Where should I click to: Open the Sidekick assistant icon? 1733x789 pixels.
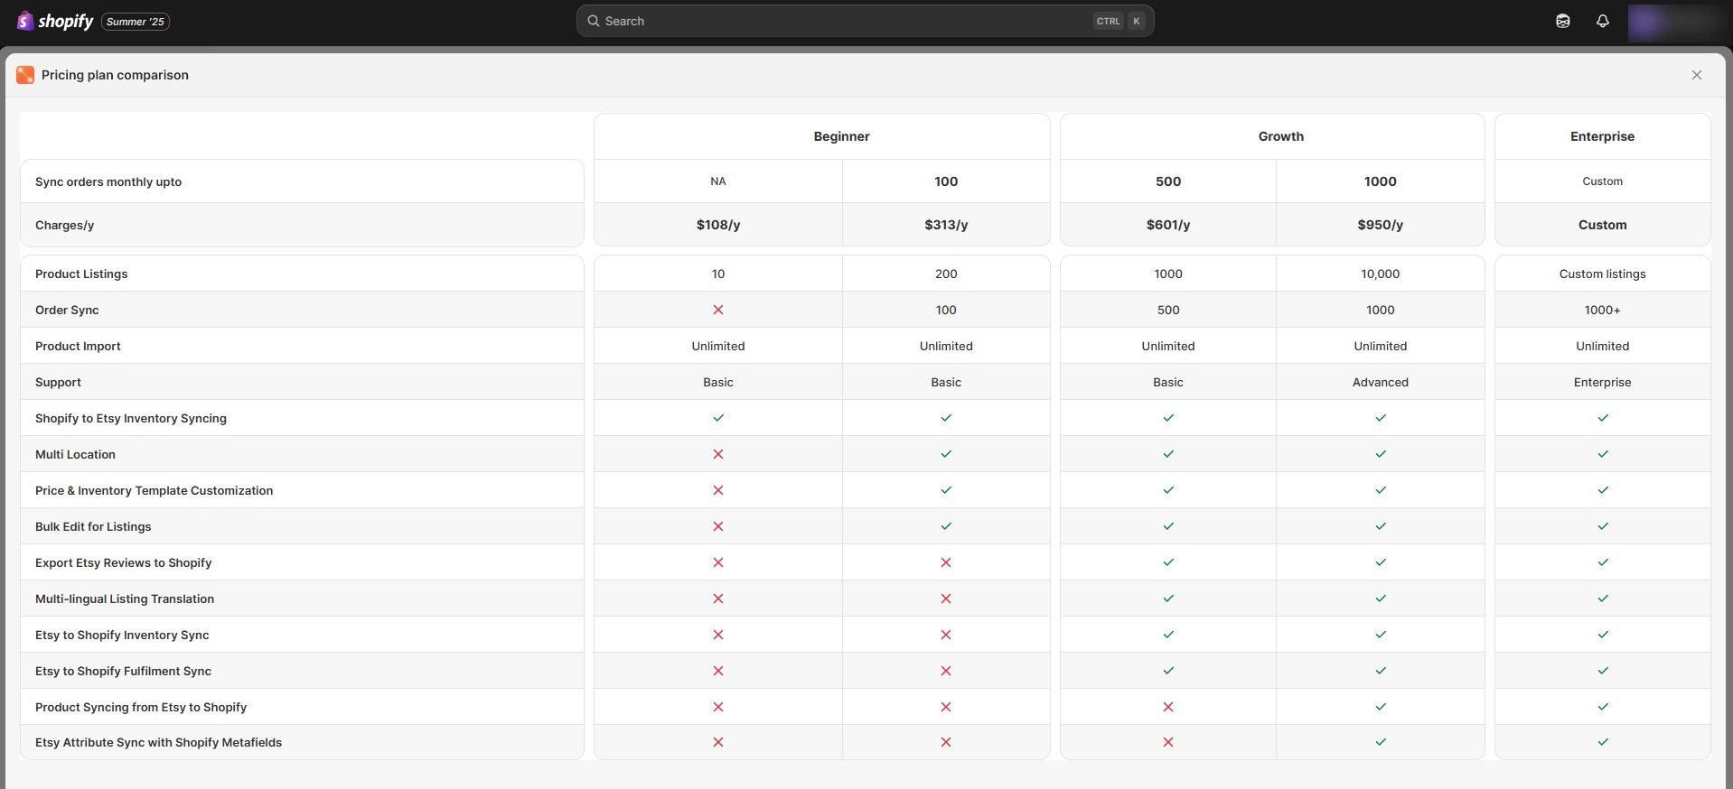tap(1563, 21)
